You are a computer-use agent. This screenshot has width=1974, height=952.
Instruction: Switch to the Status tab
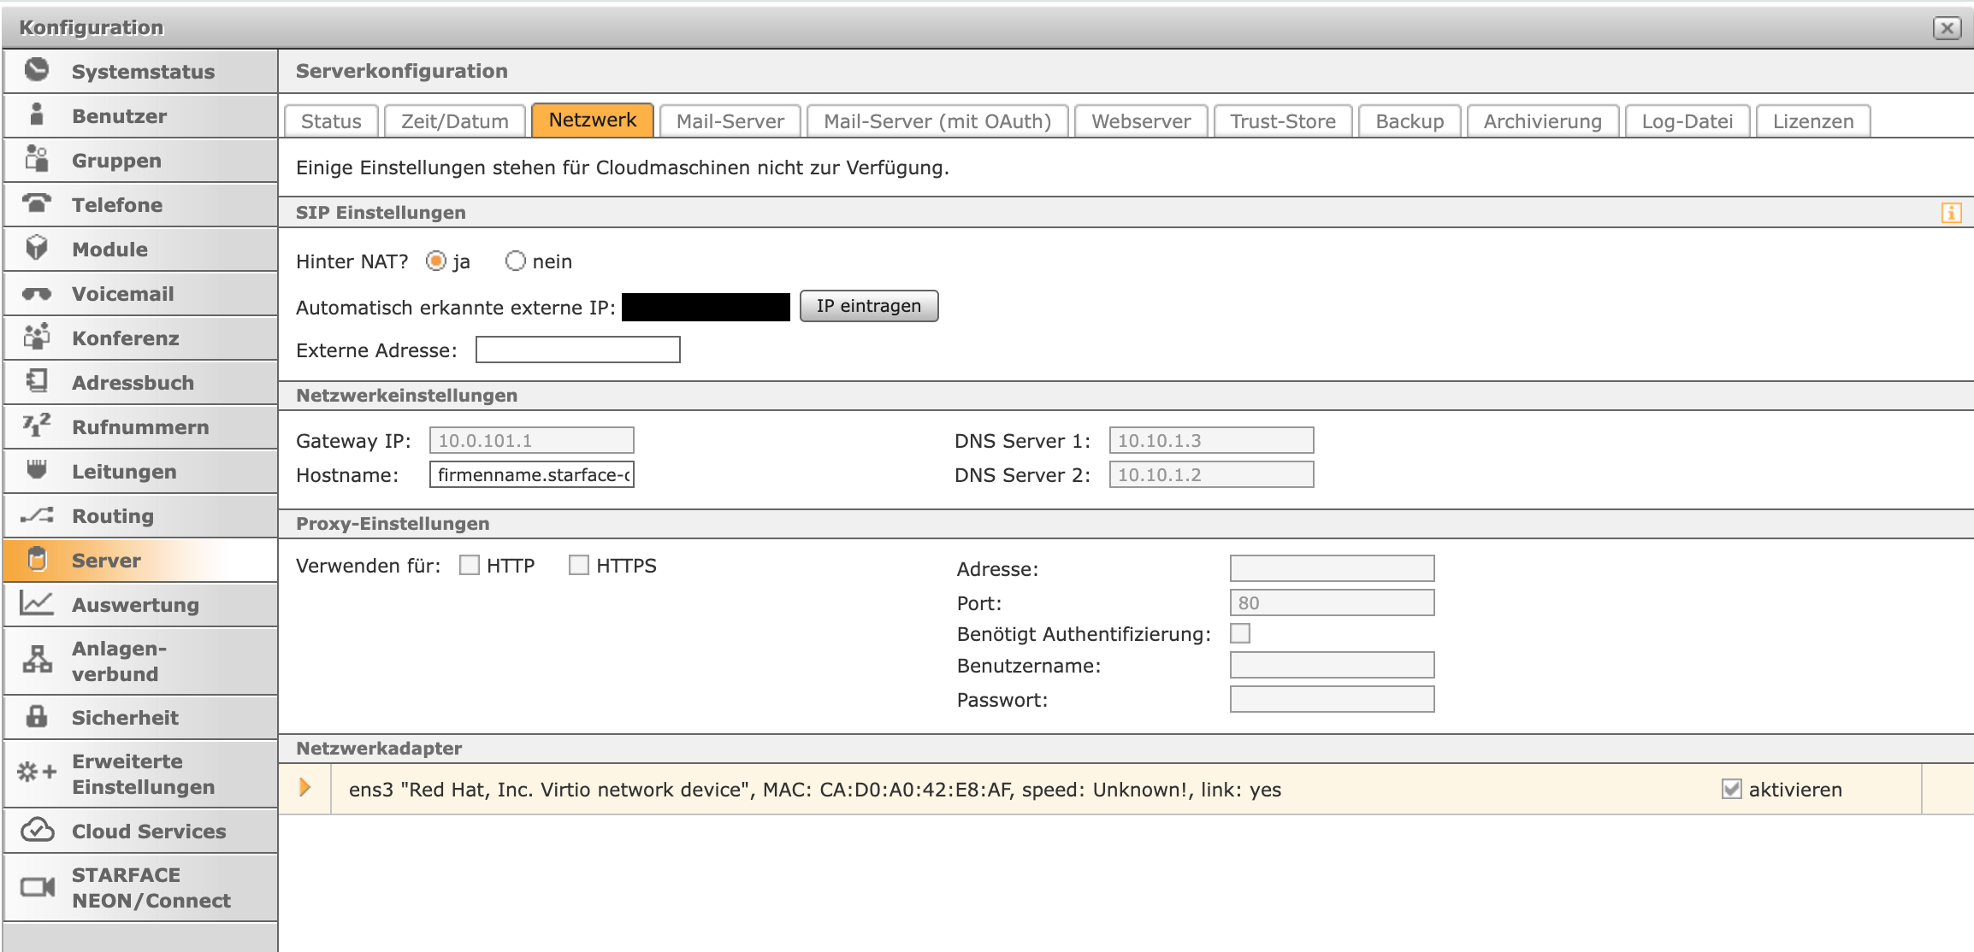pyautogui.click(x=331, y=121)
